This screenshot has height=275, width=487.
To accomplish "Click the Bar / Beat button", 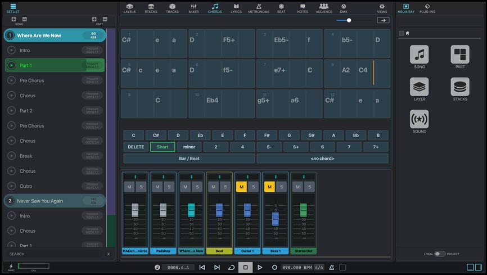I will 189,159.
